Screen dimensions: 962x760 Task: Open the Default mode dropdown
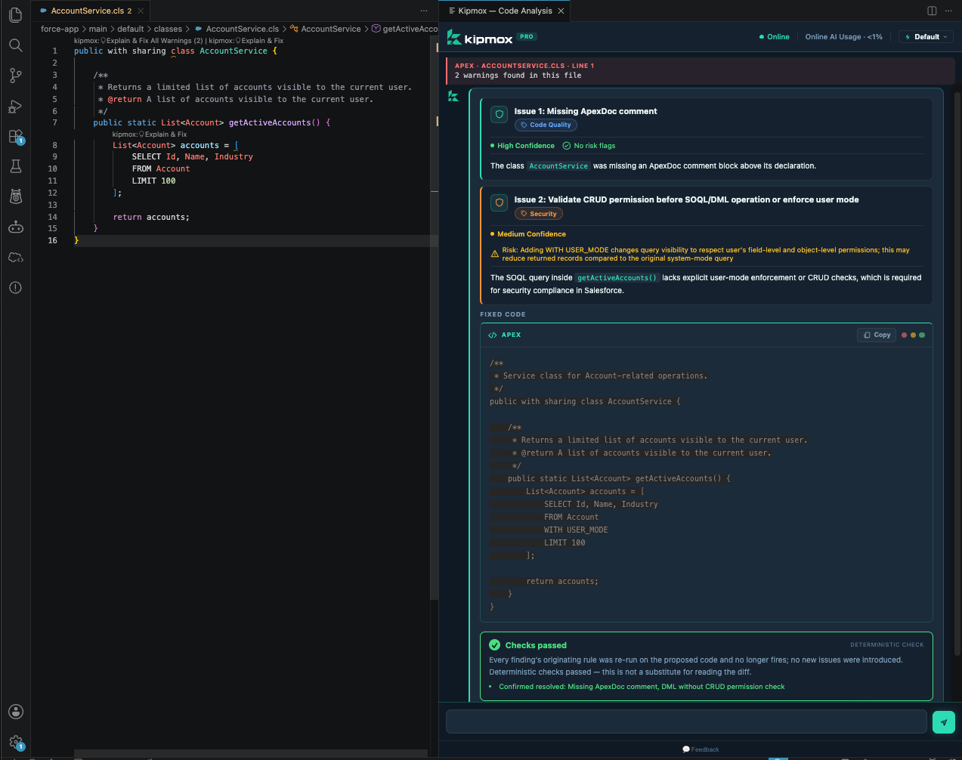[926, 36]
